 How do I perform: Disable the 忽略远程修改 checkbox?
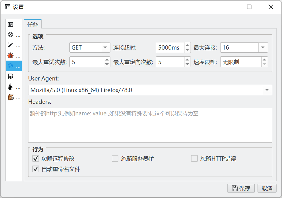click(x=36, y=159)
